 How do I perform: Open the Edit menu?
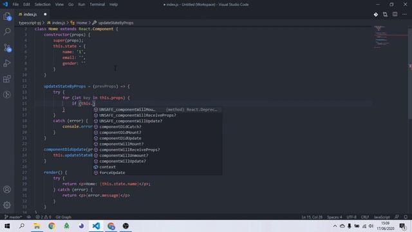pyautogui.click(x=26, y=5)
